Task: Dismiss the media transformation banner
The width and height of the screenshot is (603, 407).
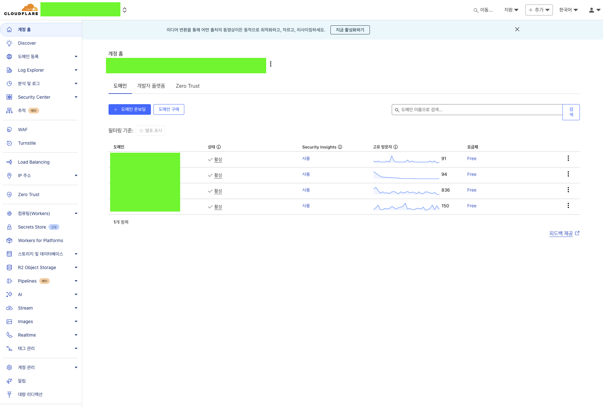Action: point(517,29)
